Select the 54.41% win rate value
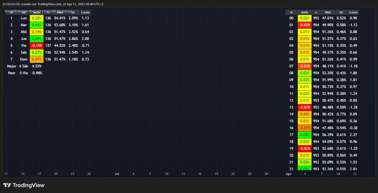 pos(60,18)
